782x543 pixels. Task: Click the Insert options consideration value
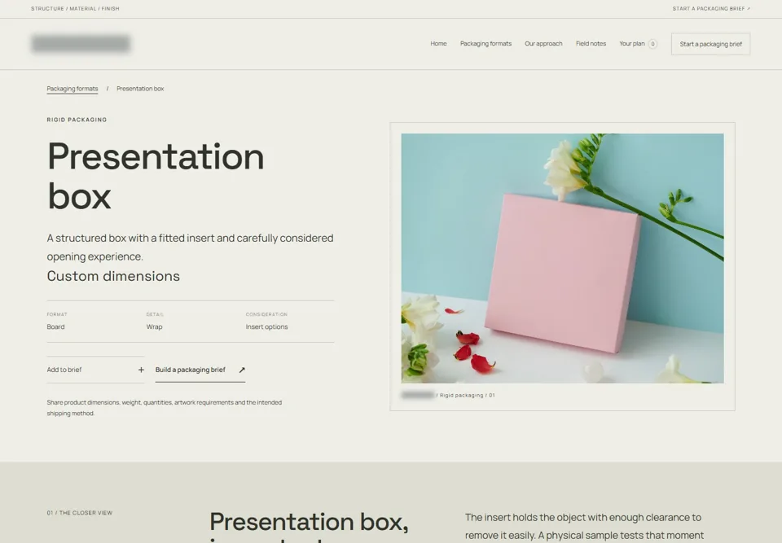pos(267,327)
